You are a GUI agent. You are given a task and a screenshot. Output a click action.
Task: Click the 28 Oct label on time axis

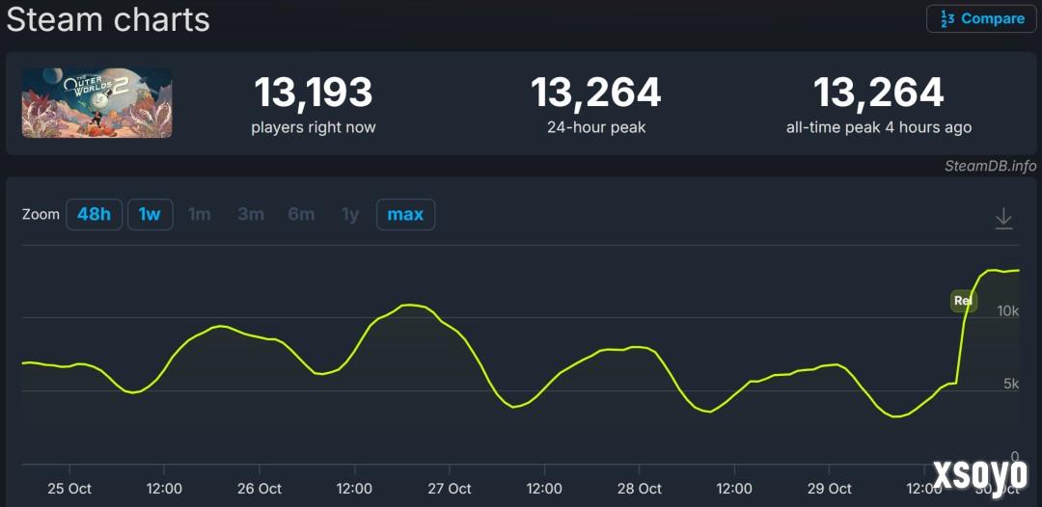[639, 489]
